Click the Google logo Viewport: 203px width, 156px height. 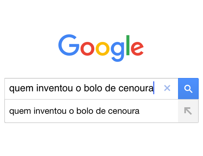coord(101,48)
